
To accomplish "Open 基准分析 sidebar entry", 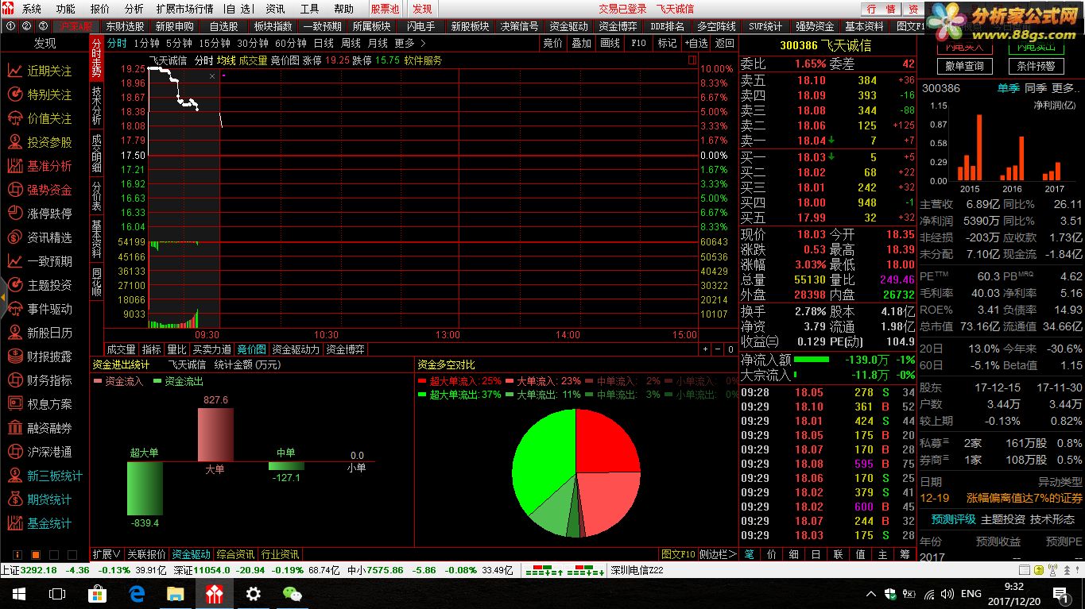I will (x=40, y=166).
